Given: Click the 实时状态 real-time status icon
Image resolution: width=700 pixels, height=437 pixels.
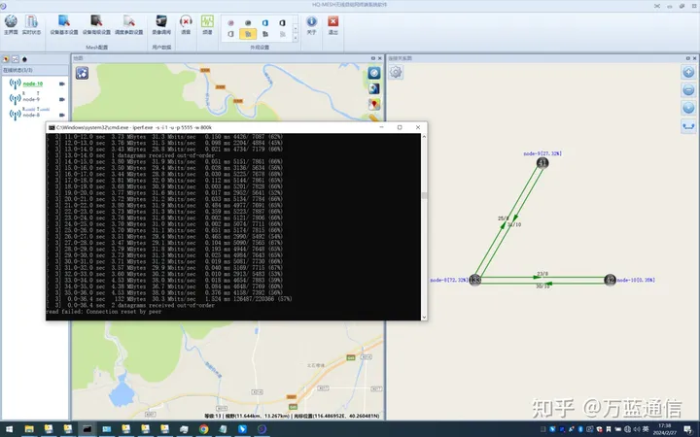Looking at the screenshot, I should tap(30, 23).
